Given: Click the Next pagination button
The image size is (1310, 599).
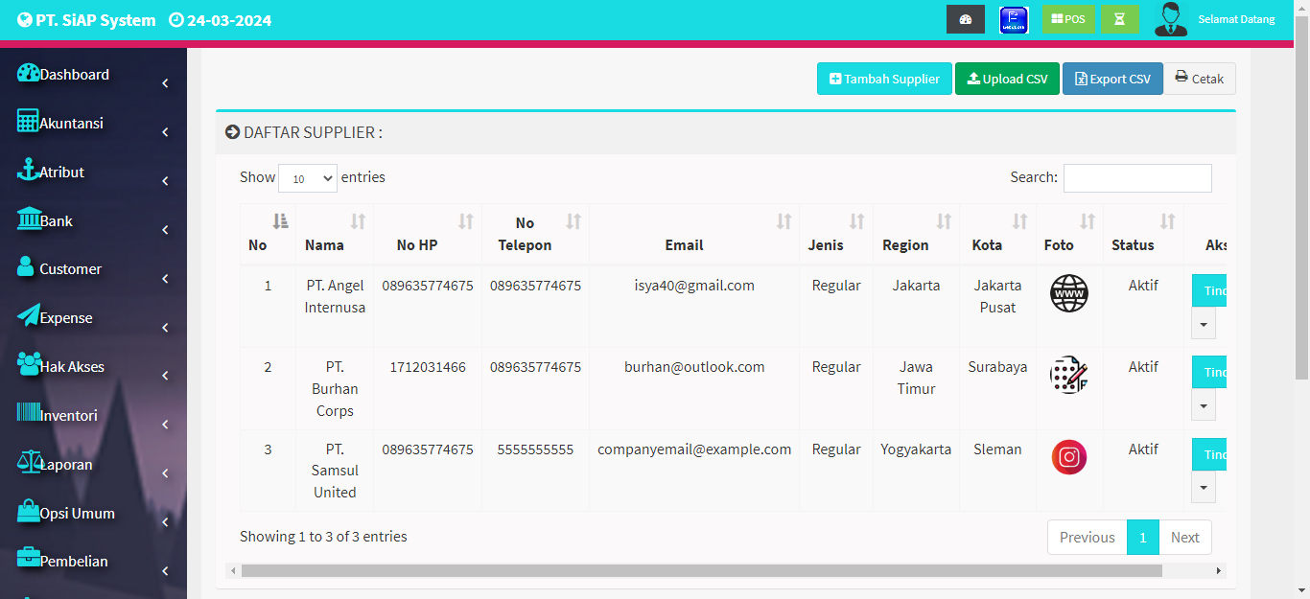Looking at the screenshot, I should (x=1185, y=538).
